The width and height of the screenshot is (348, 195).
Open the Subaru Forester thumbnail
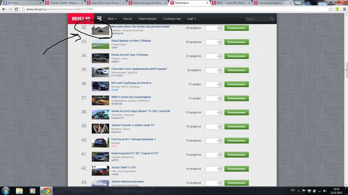point(100,129)
